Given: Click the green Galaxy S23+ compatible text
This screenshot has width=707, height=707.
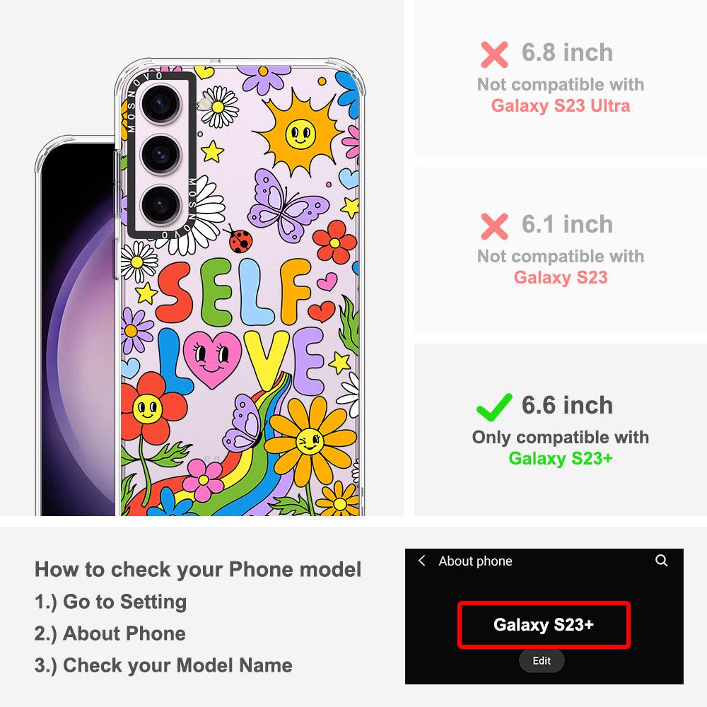Looking at the screenshot, I should (561, 459).
